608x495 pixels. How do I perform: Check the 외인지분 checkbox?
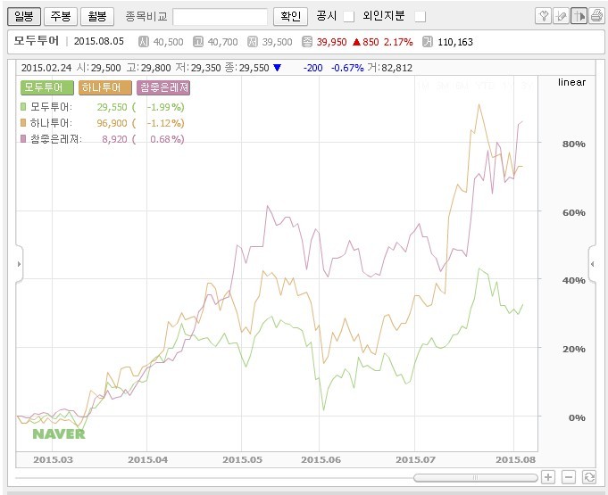click(421, 16)
